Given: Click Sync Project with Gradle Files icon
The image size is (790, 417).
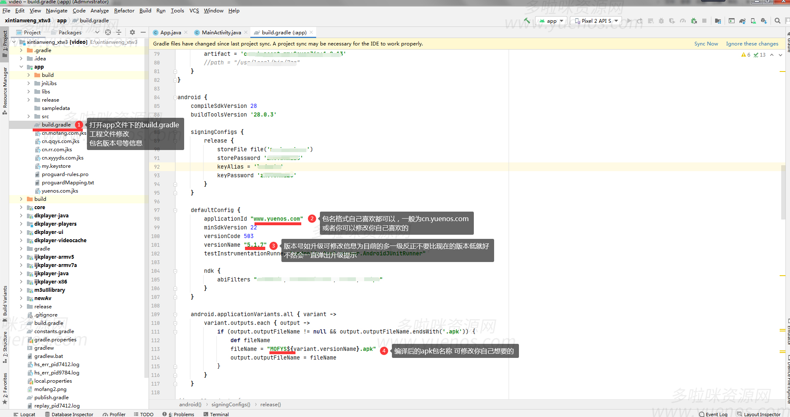Looking at the screenshot, I should pyautogui.click(x=742, y=21).
